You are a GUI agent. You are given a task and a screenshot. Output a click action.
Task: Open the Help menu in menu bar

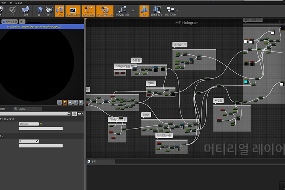(19, 3)
